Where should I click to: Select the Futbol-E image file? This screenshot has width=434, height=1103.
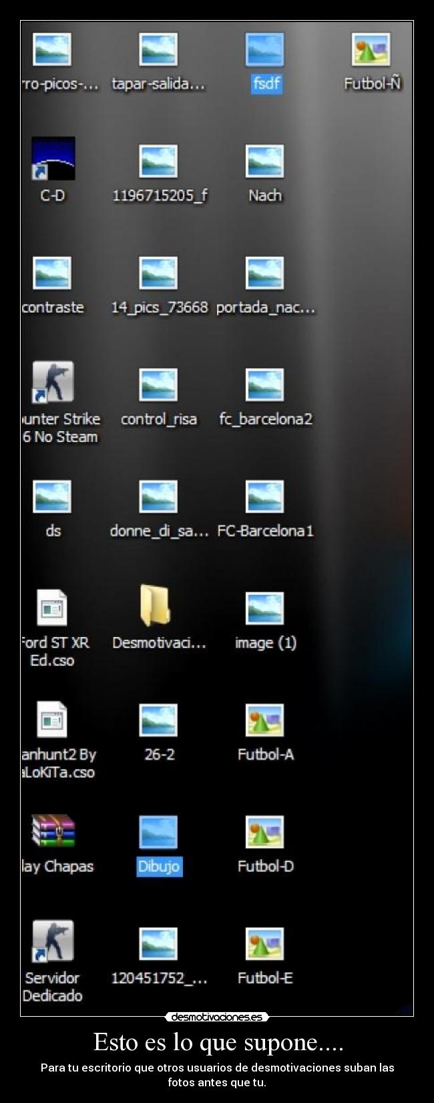click(x=264, y=944)
